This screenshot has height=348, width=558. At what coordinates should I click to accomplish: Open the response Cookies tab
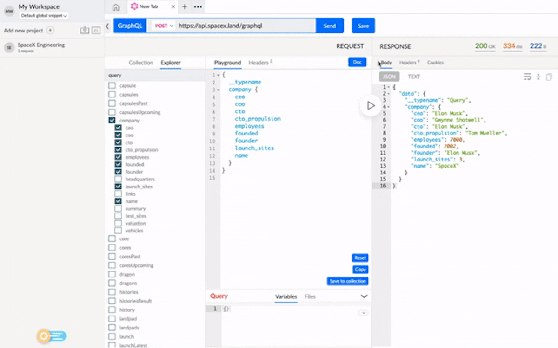coord(435,63)
